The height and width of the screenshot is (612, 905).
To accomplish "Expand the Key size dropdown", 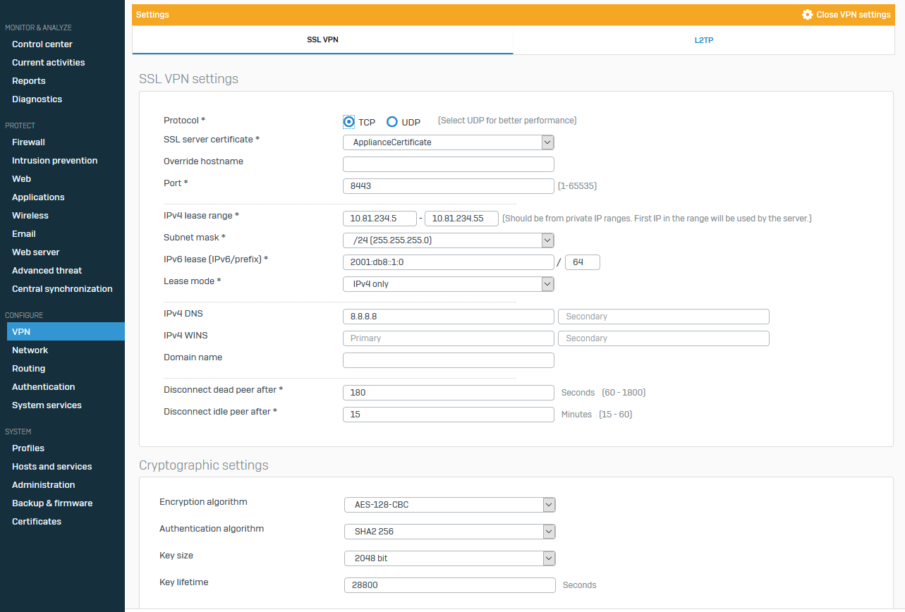I will point(449,558).
